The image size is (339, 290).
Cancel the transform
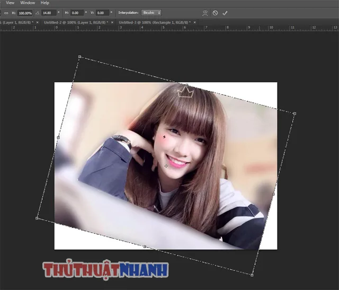click(215, 13)
